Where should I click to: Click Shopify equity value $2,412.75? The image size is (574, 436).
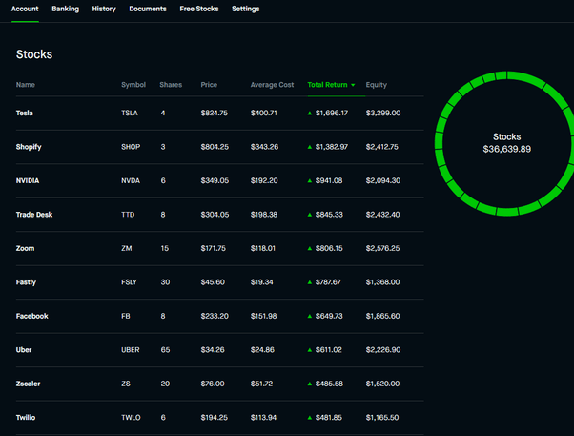(381, 147)
